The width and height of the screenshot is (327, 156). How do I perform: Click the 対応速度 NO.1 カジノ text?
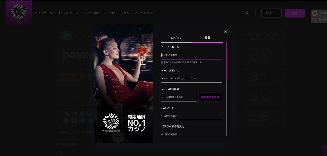click(137, 123)
